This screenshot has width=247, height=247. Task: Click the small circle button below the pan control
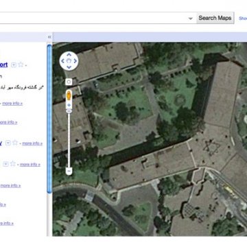(x=69, y=82)
